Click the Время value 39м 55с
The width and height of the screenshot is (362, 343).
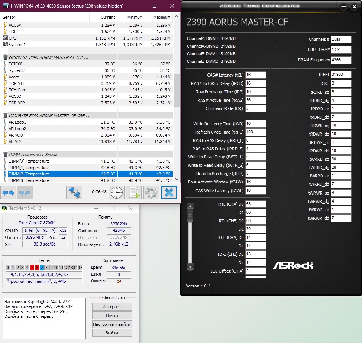pyautogui.click(x=119, y=268)
